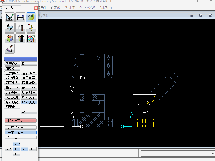Open the file folders command icon
This screenshot has height=161, width=215.
[x=31, y=17]
